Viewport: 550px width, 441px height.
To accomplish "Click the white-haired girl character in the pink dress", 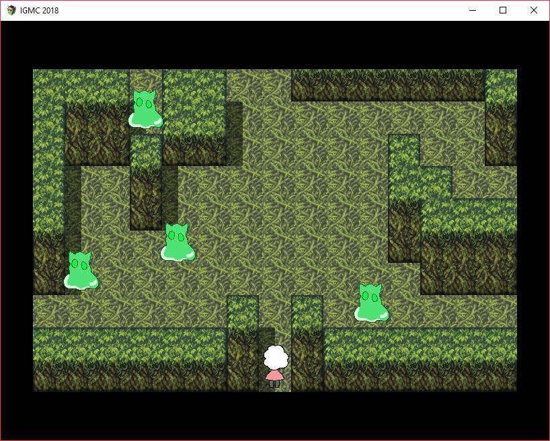I will pos(276,366).
